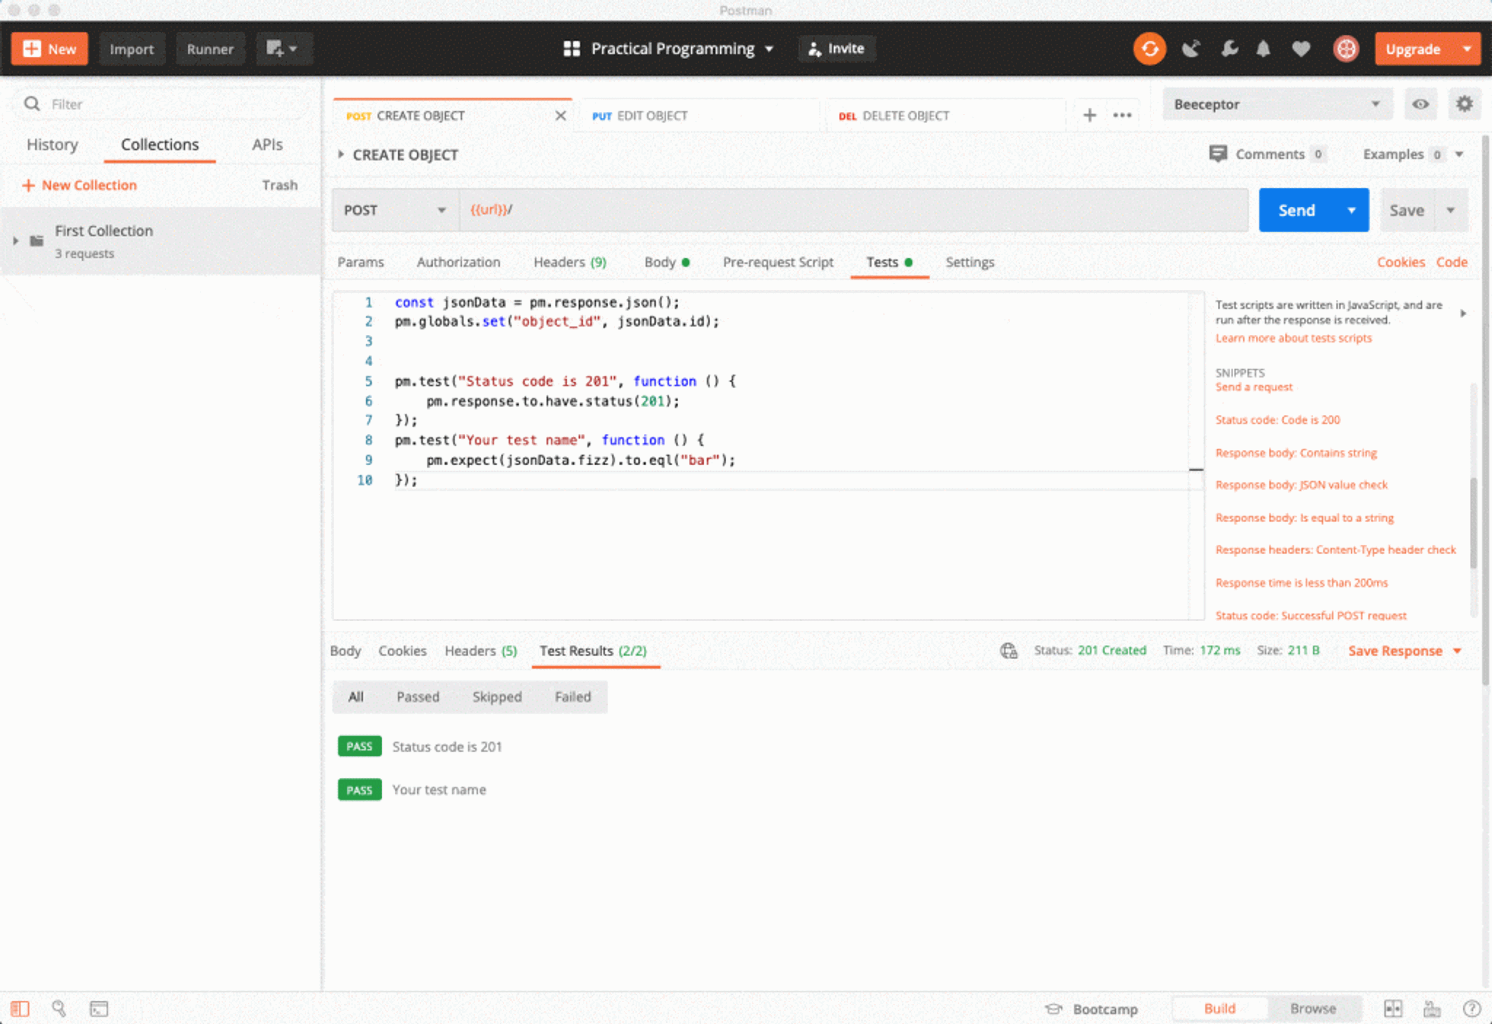1492x1024 pixels.
Task: Open the Upgrade dropdown arrow
Action: [1467, 49]
